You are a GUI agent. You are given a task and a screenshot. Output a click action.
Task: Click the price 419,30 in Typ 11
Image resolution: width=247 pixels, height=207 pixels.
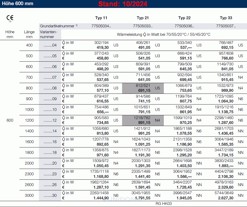103,48
